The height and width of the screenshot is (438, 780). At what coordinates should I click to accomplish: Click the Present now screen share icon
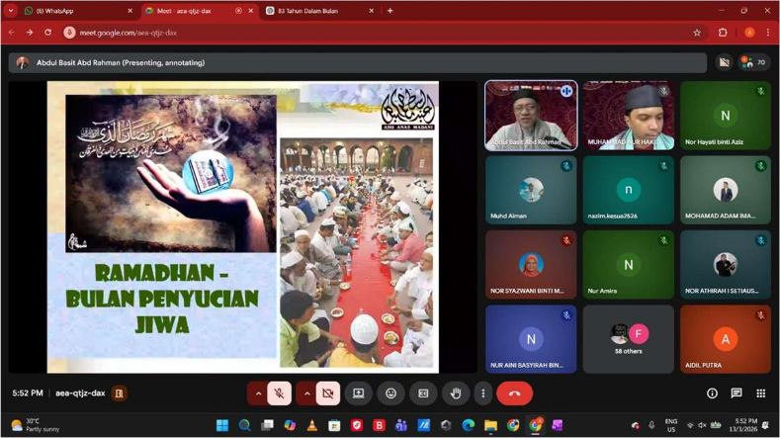coord(358,394)
